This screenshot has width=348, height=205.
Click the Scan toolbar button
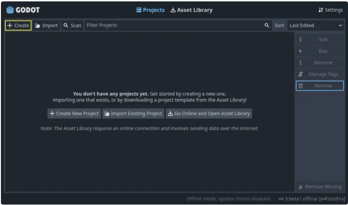pos(73,26)
